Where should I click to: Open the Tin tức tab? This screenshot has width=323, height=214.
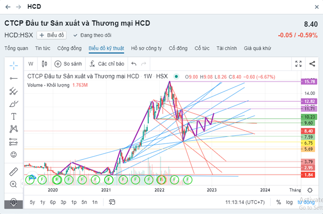coord(43,48)
